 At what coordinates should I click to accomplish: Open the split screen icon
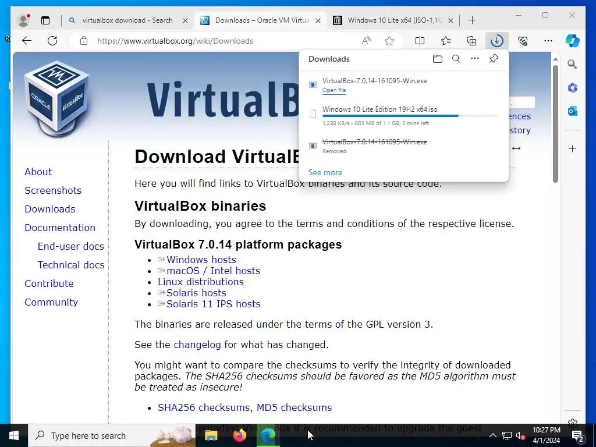420,41
